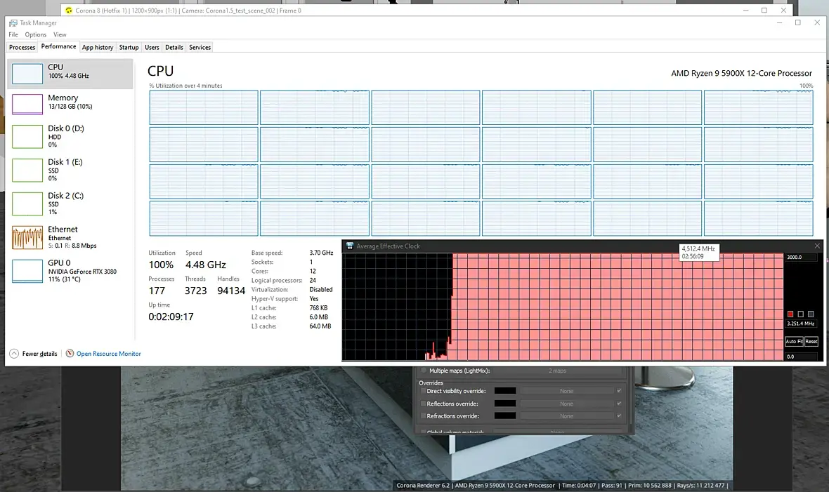Click Reflections override None map slot
The height and width of the screenshot is (492, 829).
pyautogui.click(x=567, y=404)
